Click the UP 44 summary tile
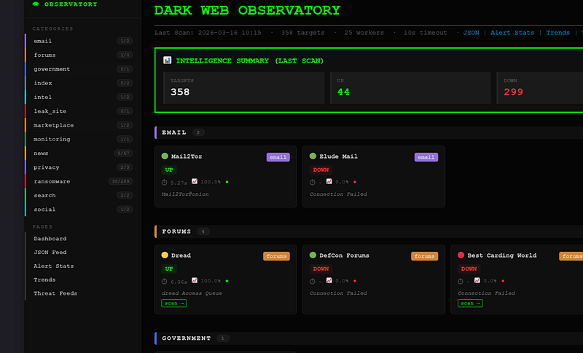 [x=410, y=88]
